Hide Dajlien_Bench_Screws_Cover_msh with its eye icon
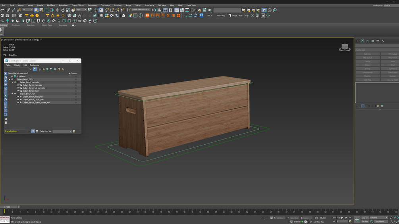This screenshot has width=399, height=224. click(18, 102)
